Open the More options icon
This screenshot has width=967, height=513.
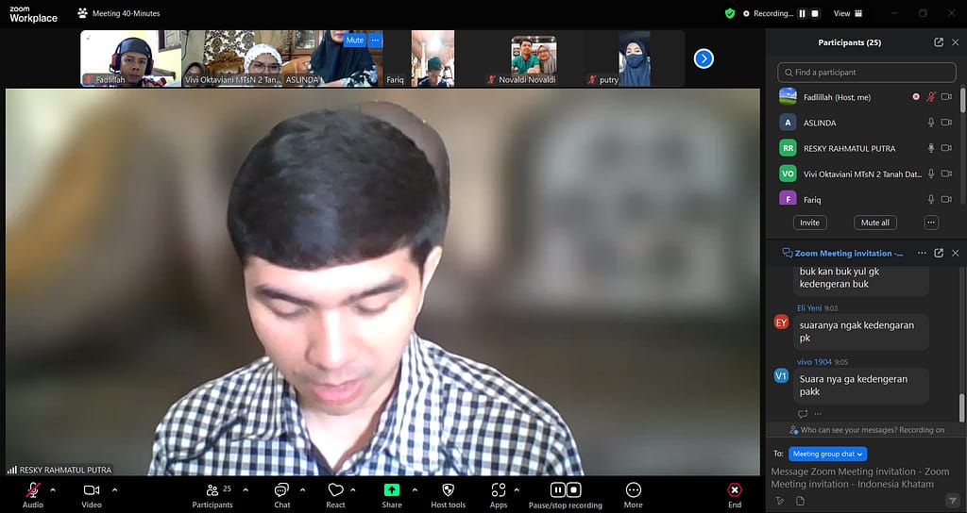point(634,490)
